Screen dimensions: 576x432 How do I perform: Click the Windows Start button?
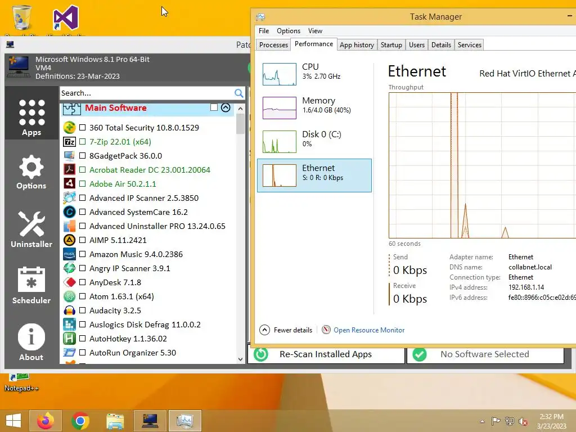pos(13,421)
